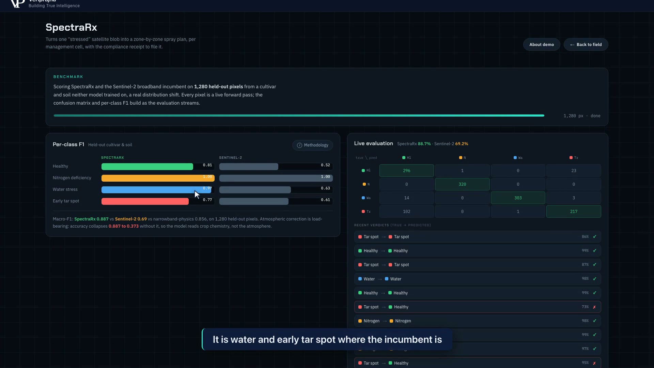Click the BENCHMARK section label
This screenshot has width=654, height=368.
(68, 77)
